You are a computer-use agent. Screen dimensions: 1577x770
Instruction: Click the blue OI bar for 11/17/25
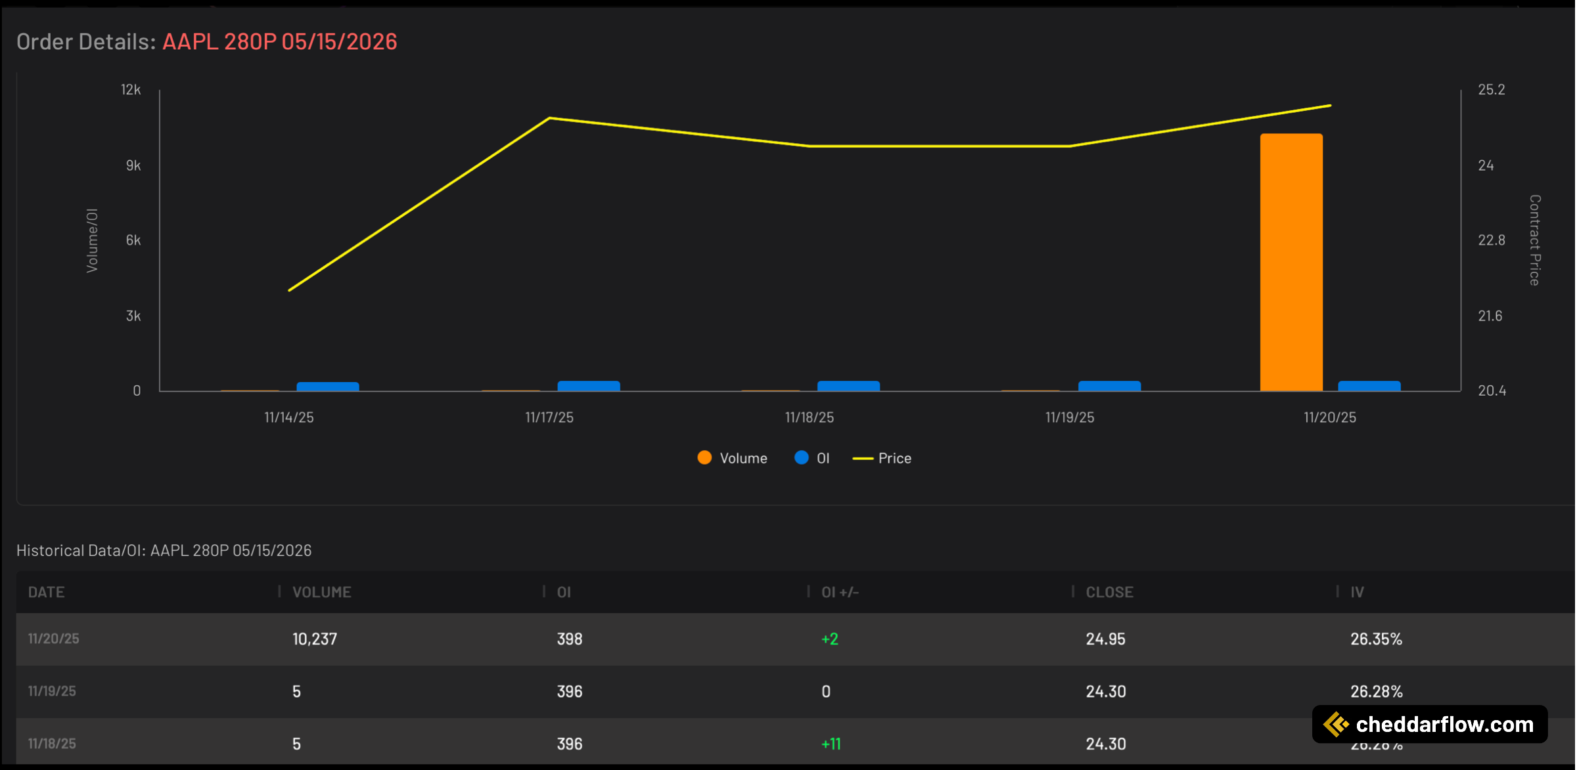click(x=589, y=386)
